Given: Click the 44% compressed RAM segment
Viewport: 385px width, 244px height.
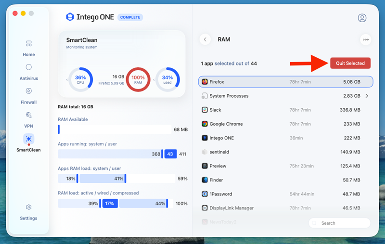Looking at the screenshot, I should [143, 203].
